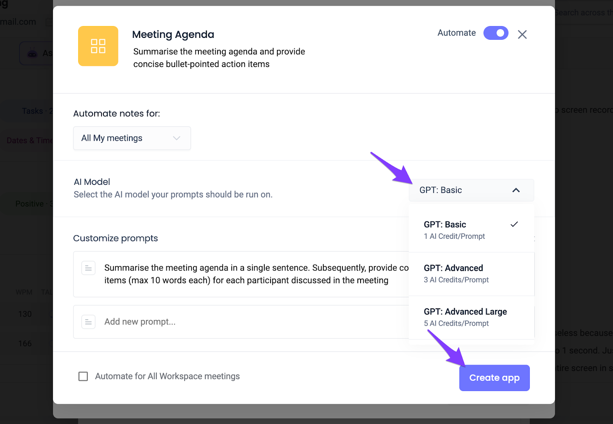Viewport: 613px width, 424px height.
Task: Click the yellow Meeting Agenda app icon
Action: (98, 46)
